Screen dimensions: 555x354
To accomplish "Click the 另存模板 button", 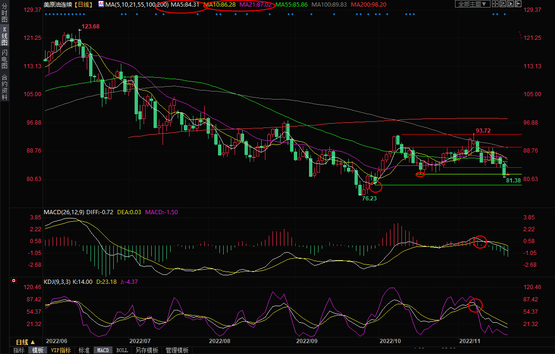I will pyautogui.click(x=146, y=350).
